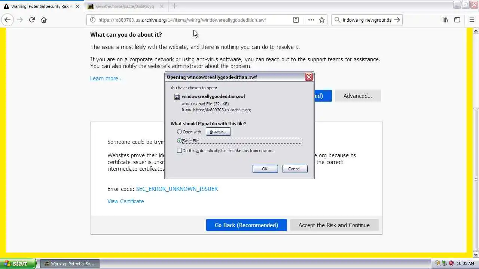Open page actions three-dot menu

tap(311, 20)
